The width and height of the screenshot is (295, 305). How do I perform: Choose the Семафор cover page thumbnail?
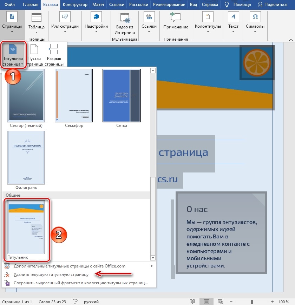click(74, 95)
